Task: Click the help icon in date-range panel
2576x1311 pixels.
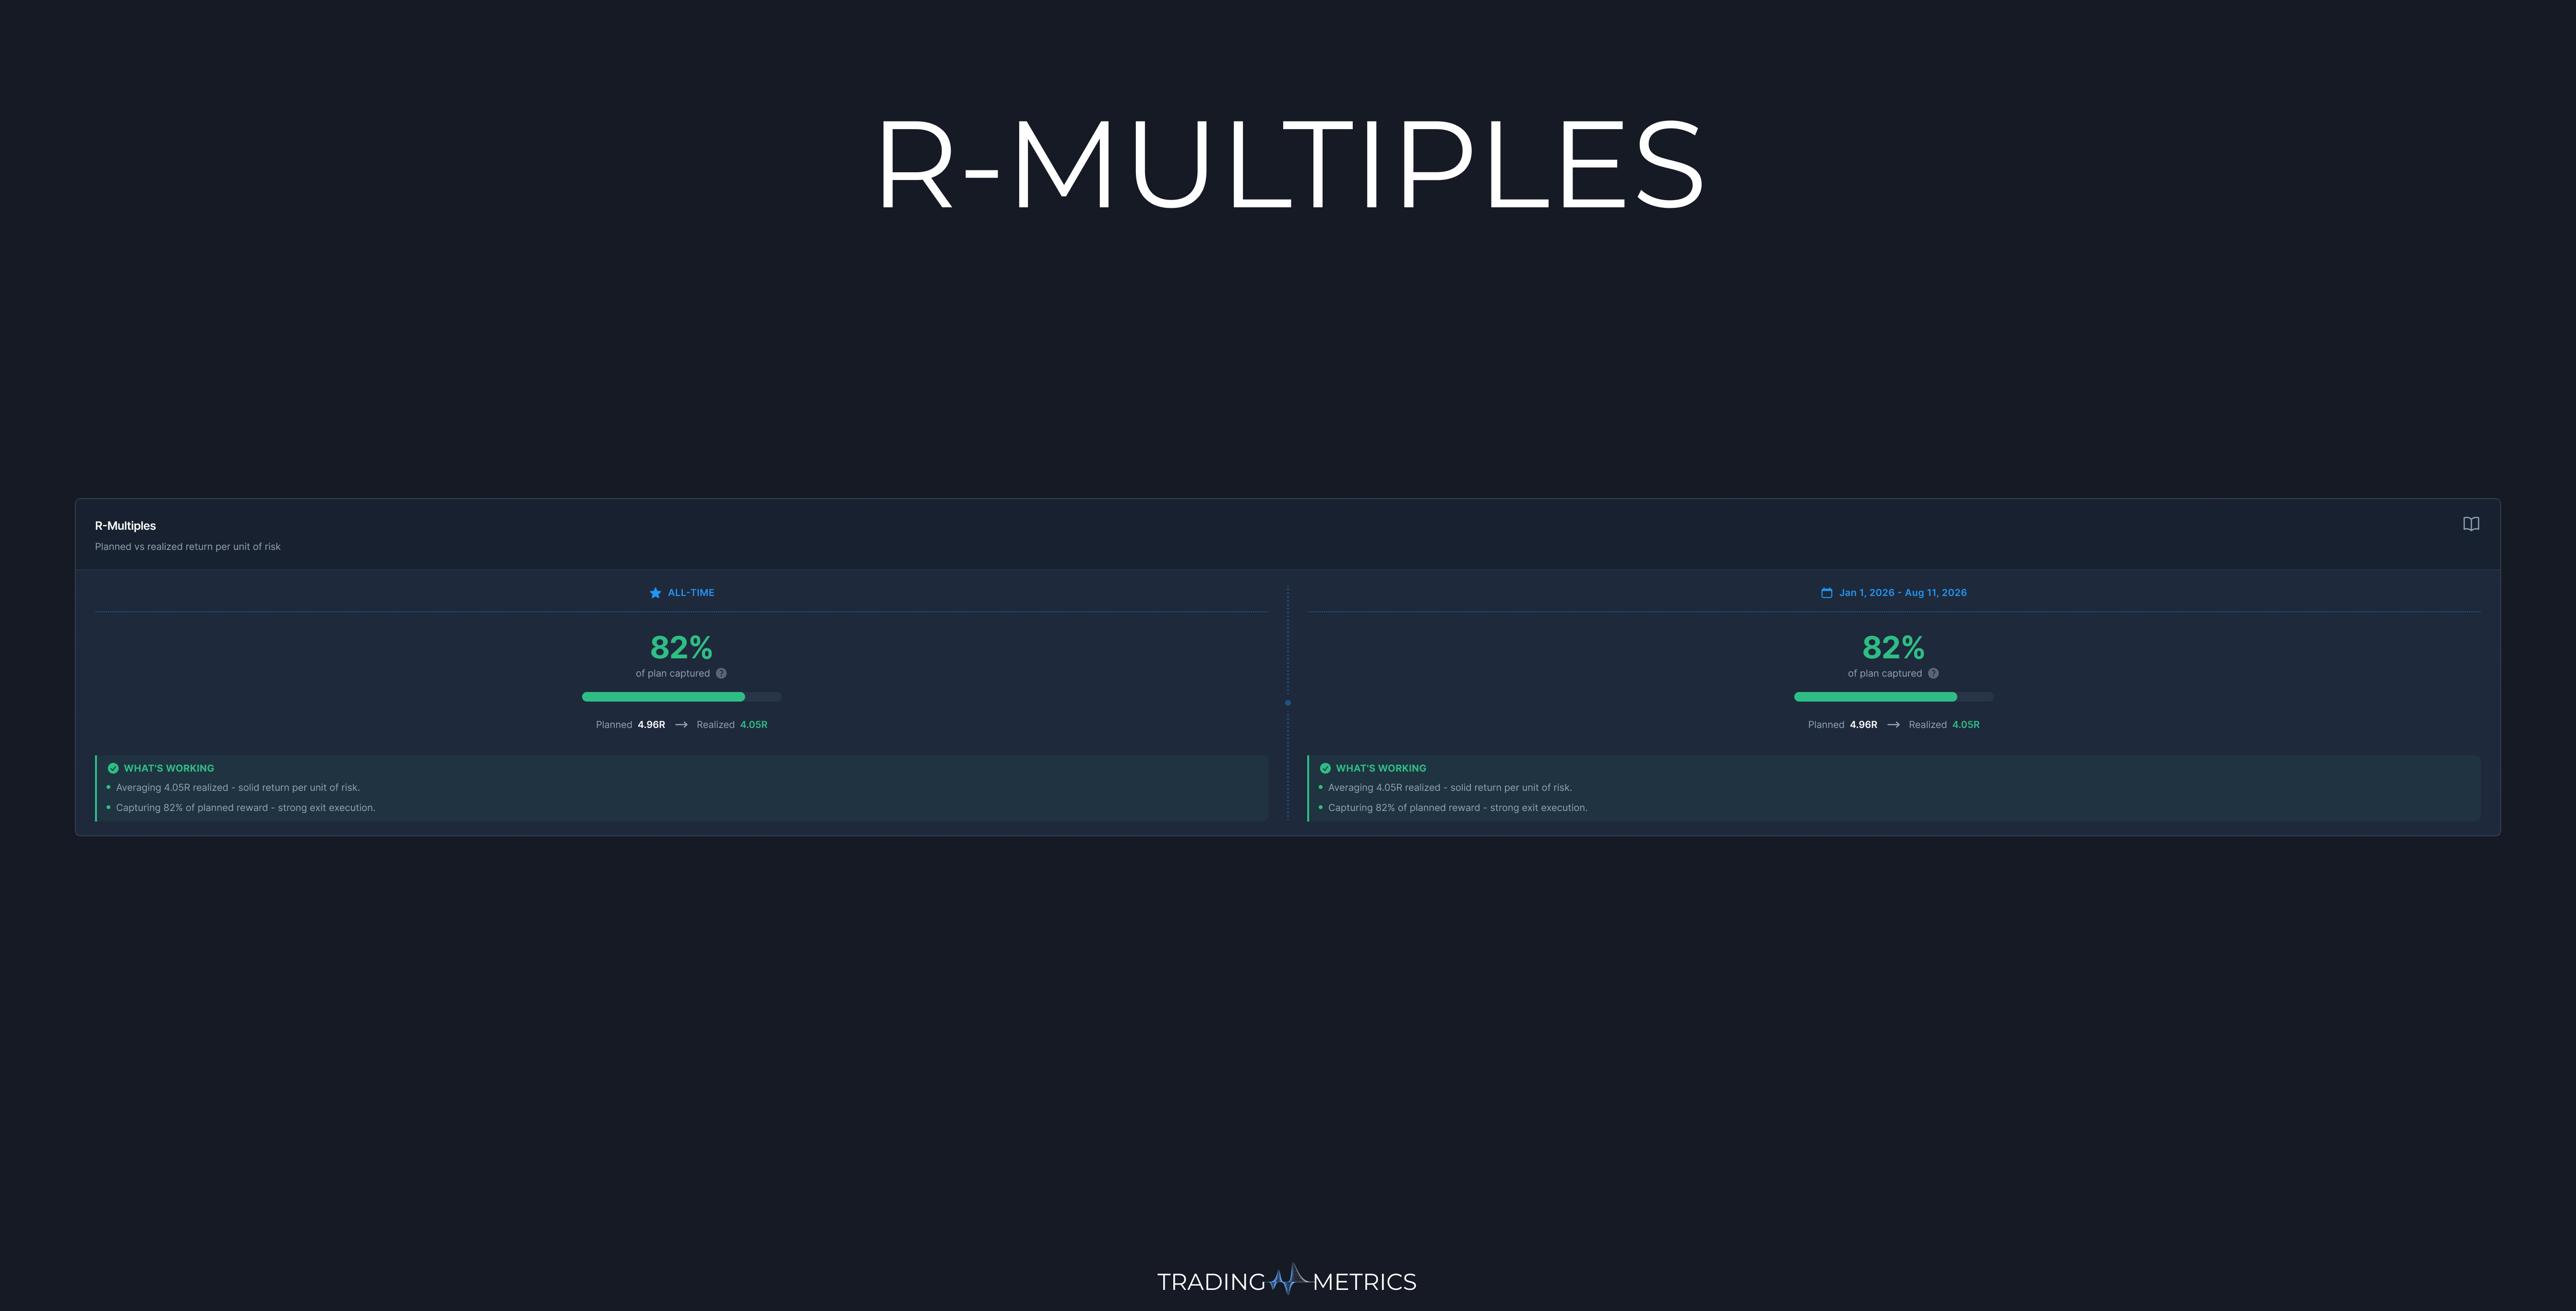Action: pos(1933,673)
